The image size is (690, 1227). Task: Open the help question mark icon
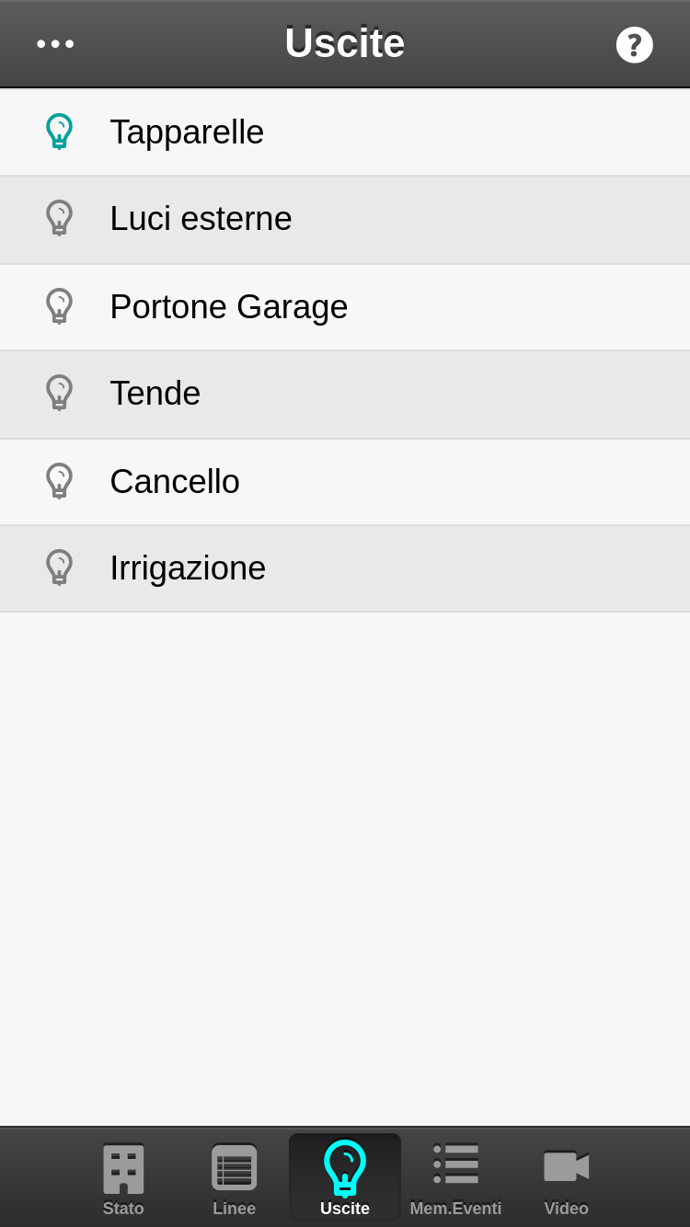click(x=634, y=44)
